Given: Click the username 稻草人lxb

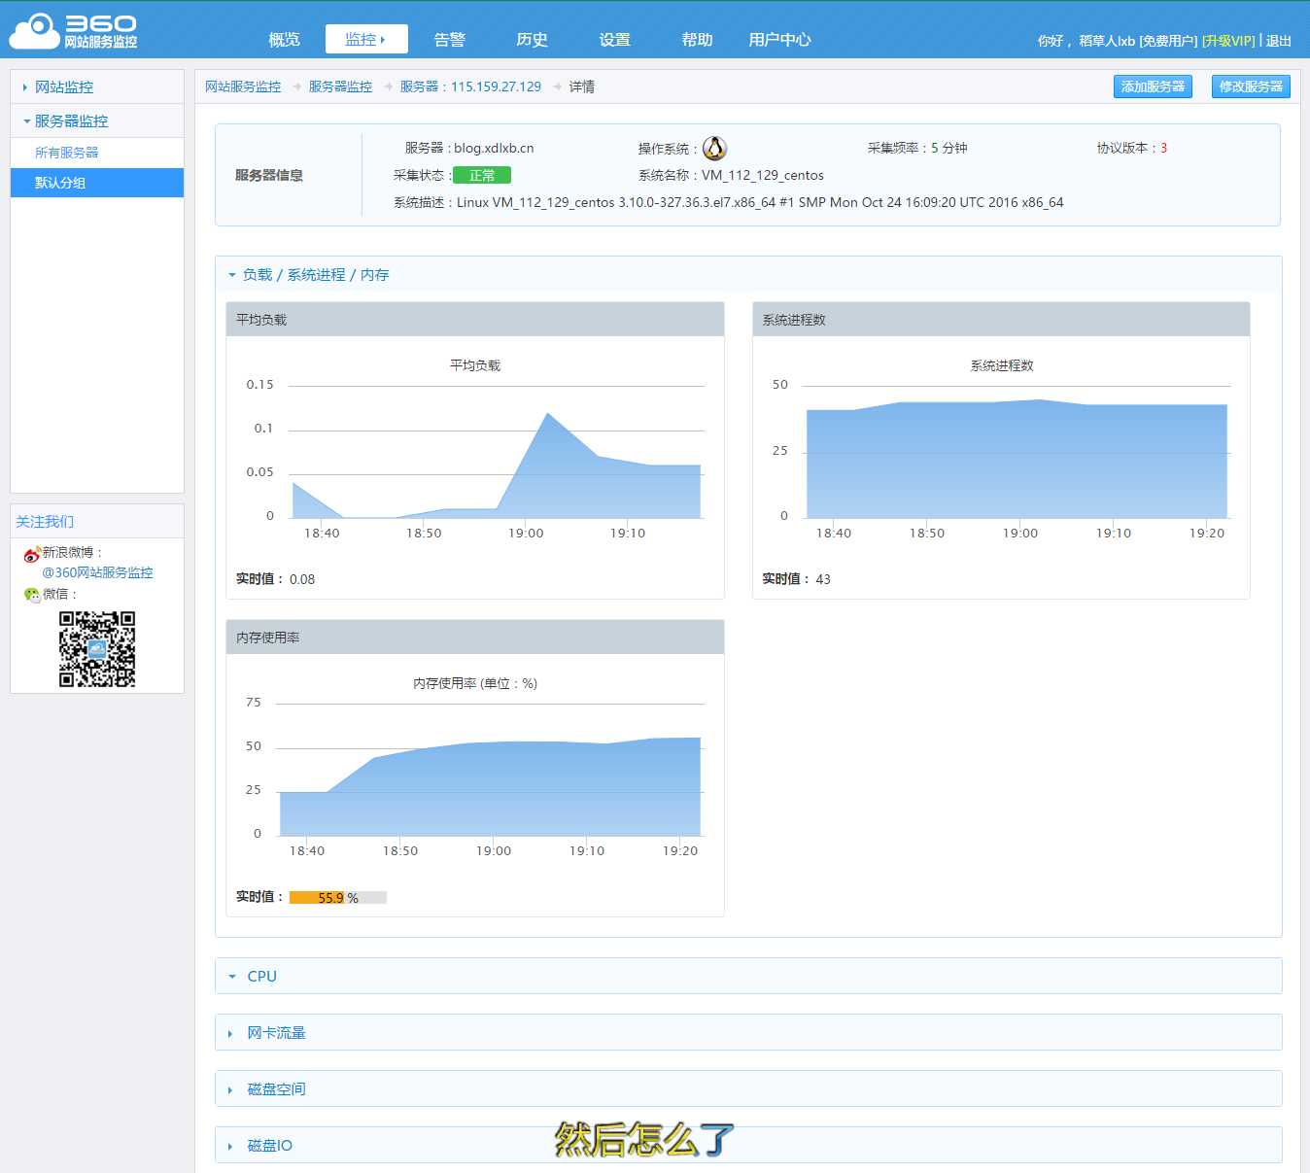Looking at the screenshot, I should (x=1107, y=41).
